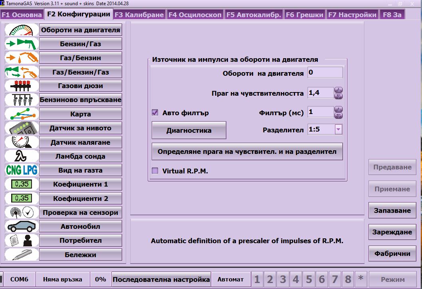Open the Разделител dropdown list

tap(338, 130)
